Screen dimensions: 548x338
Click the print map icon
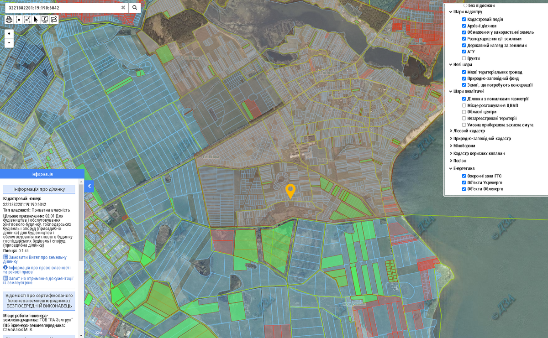(9, 20)
